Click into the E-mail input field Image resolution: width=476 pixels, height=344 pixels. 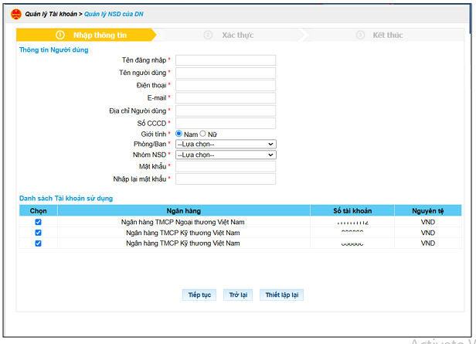click(x=226, y=98)
